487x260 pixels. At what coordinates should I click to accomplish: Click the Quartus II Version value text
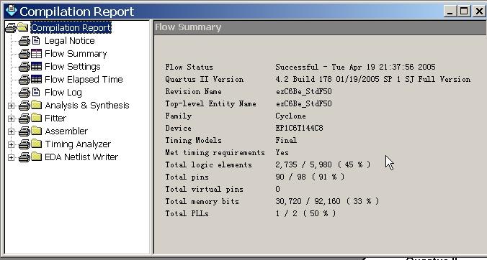click(372, 80)
